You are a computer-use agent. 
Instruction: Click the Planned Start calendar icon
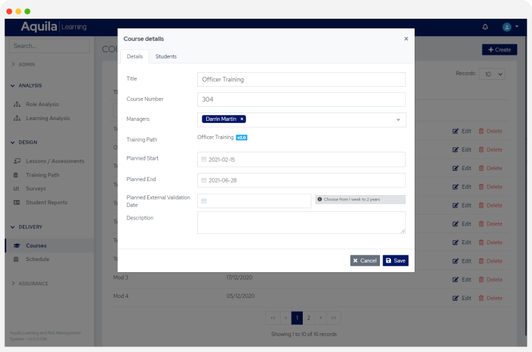click(203, 160)
